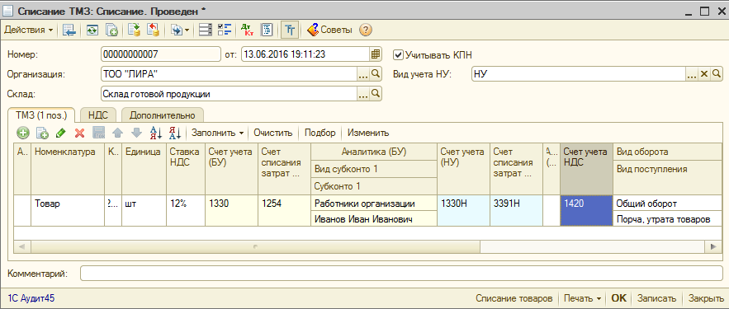This screenshot has height=309, width=729.
Task: Open the document report sheet icon
Action: 267,30
